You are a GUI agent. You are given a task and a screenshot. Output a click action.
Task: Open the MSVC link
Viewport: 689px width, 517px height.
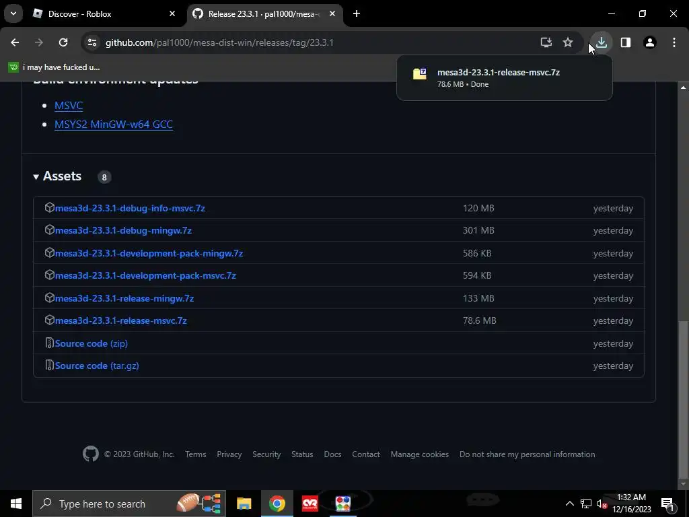pos(69,106)
